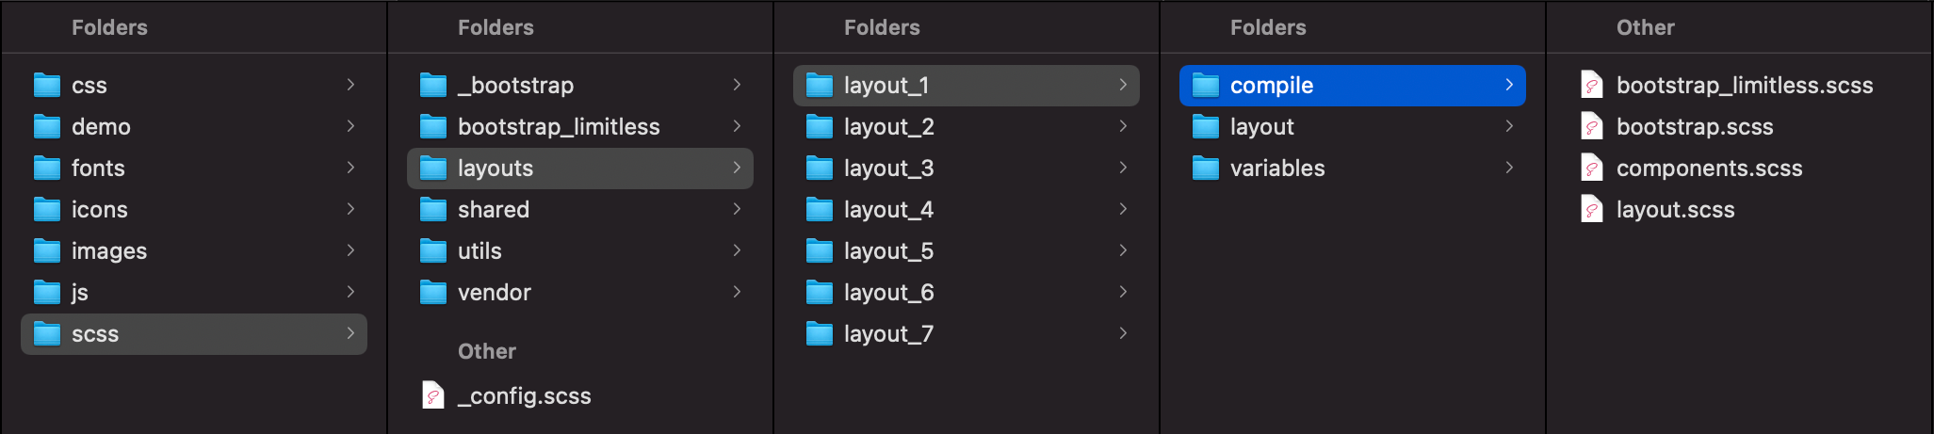
Task: Open the bootstrap_limitless folder
Action: pos(559,127)
